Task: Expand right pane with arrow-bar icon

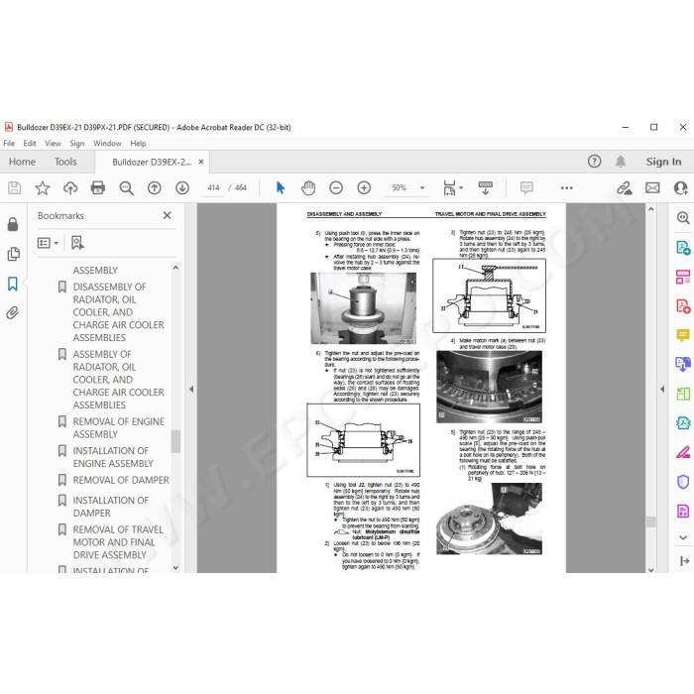Action: coord(684,561)
